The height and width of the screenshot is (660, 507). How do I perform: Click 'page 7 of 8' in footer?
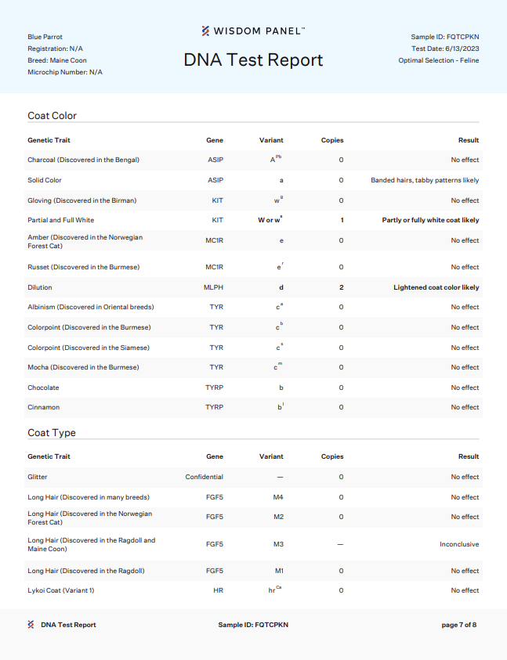(459, 625)
